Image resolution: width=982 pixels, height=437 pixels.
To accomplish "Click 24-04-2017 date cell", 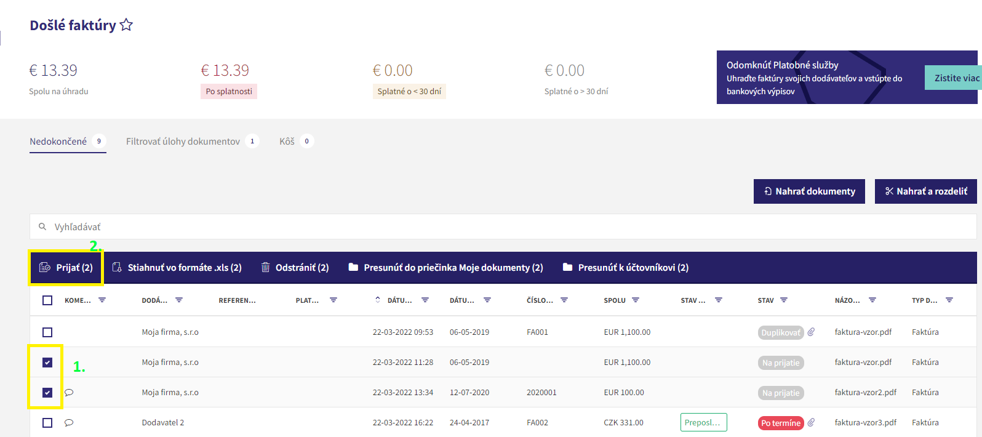I will 469,422.
